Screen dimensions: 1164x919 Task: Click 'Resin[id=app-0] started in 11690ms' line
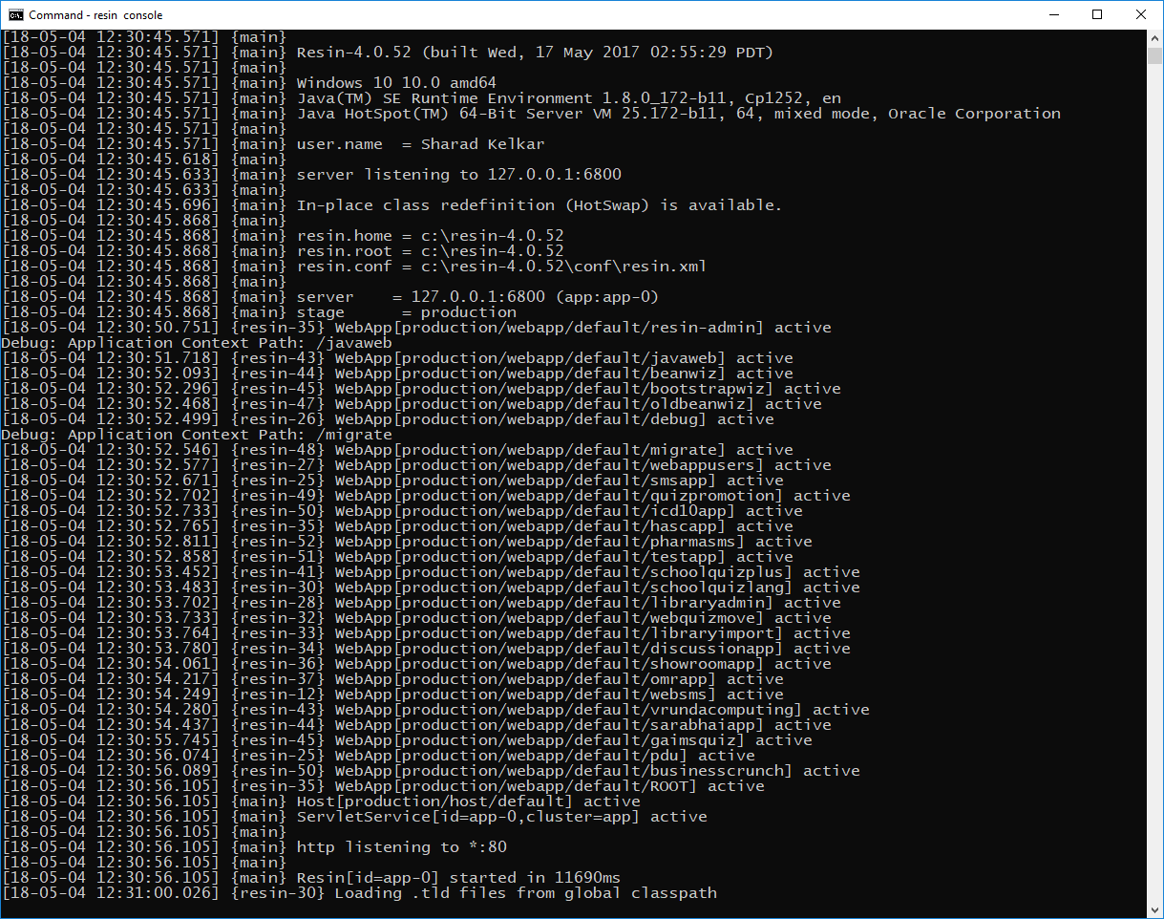459,878
